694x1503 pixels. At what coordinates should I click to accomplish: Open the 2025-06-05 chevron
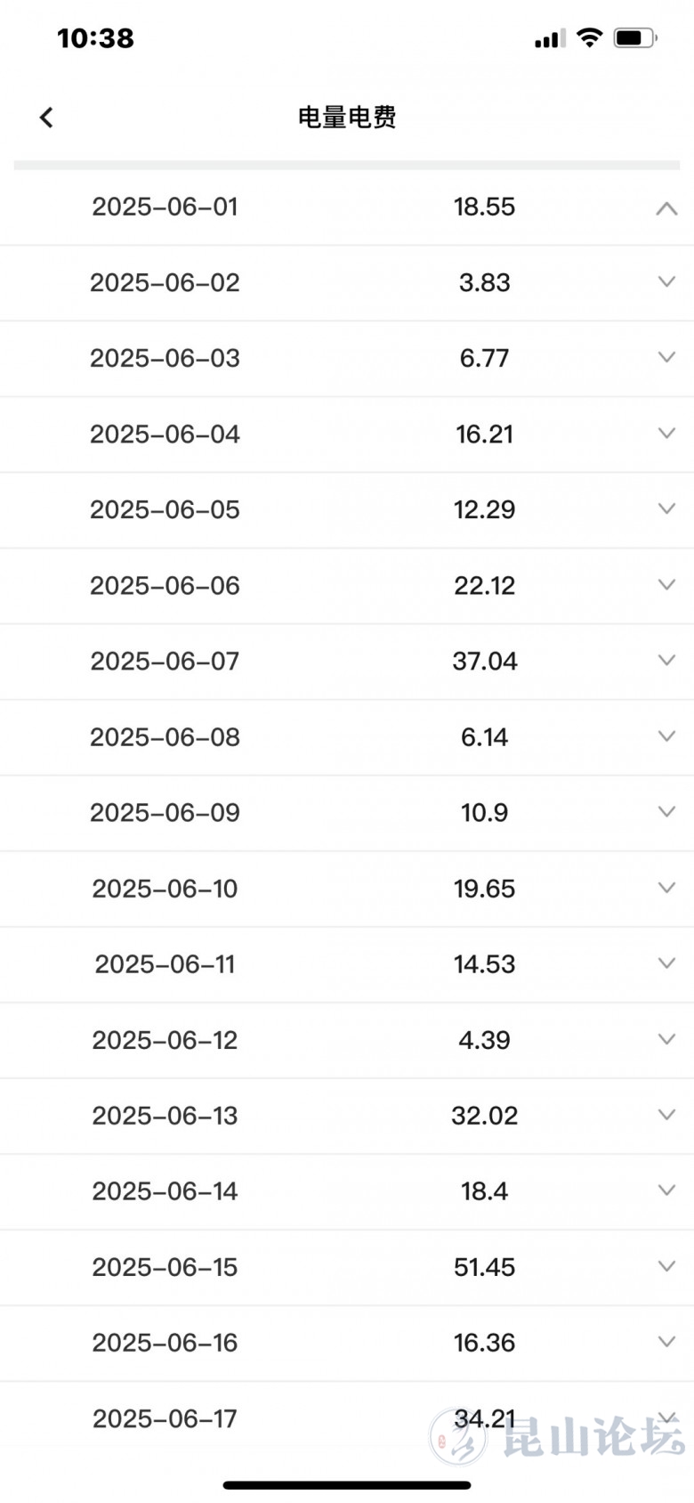[x=666, y=509]
